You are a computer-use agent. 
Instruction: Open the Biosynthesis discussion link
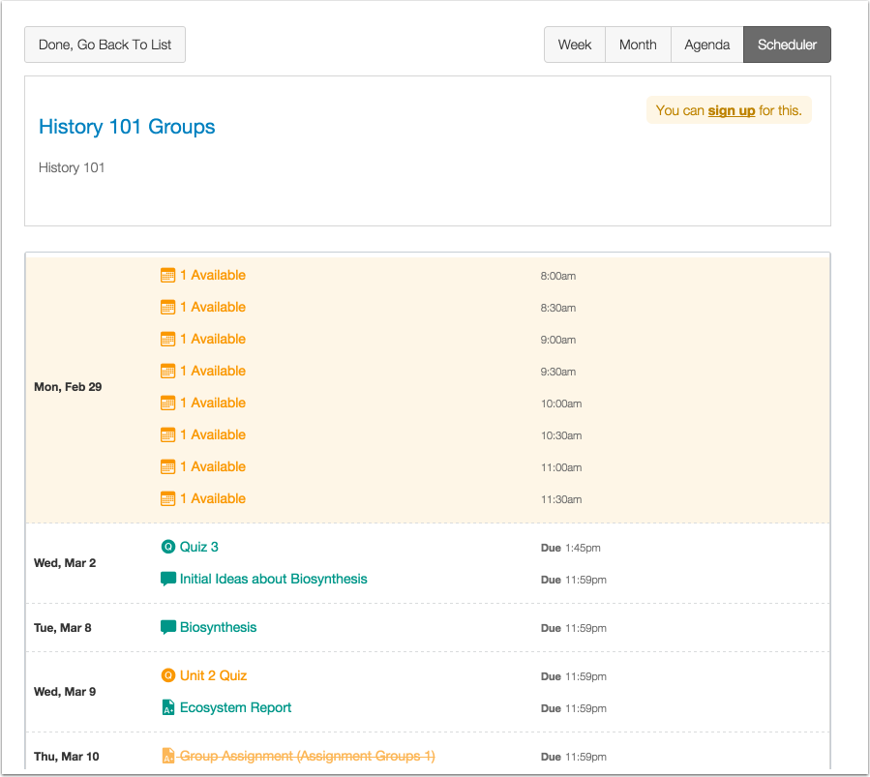coord(217,628)
